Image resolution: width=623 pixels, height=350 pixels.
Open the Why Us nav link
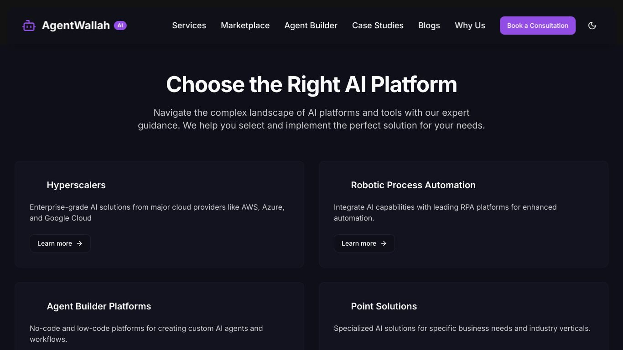pos(470,26)
